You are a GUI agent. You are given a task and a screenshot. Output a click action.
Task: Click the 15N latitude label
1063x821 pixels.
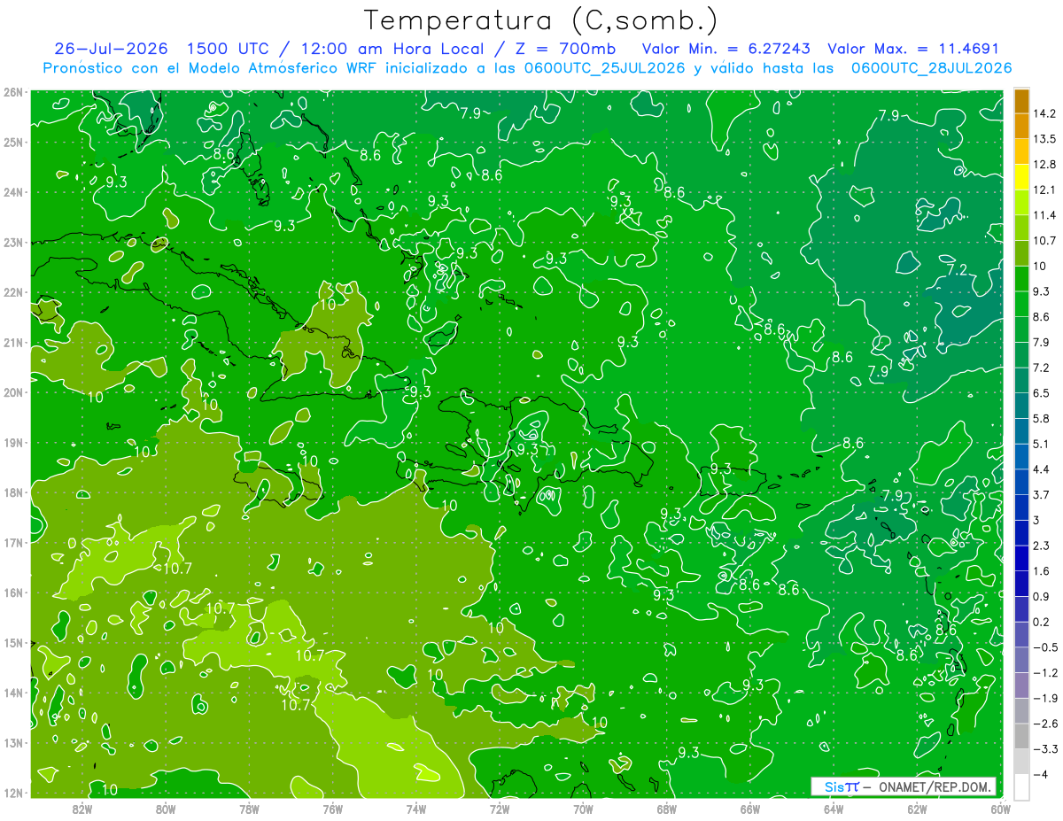pos(13,642)
